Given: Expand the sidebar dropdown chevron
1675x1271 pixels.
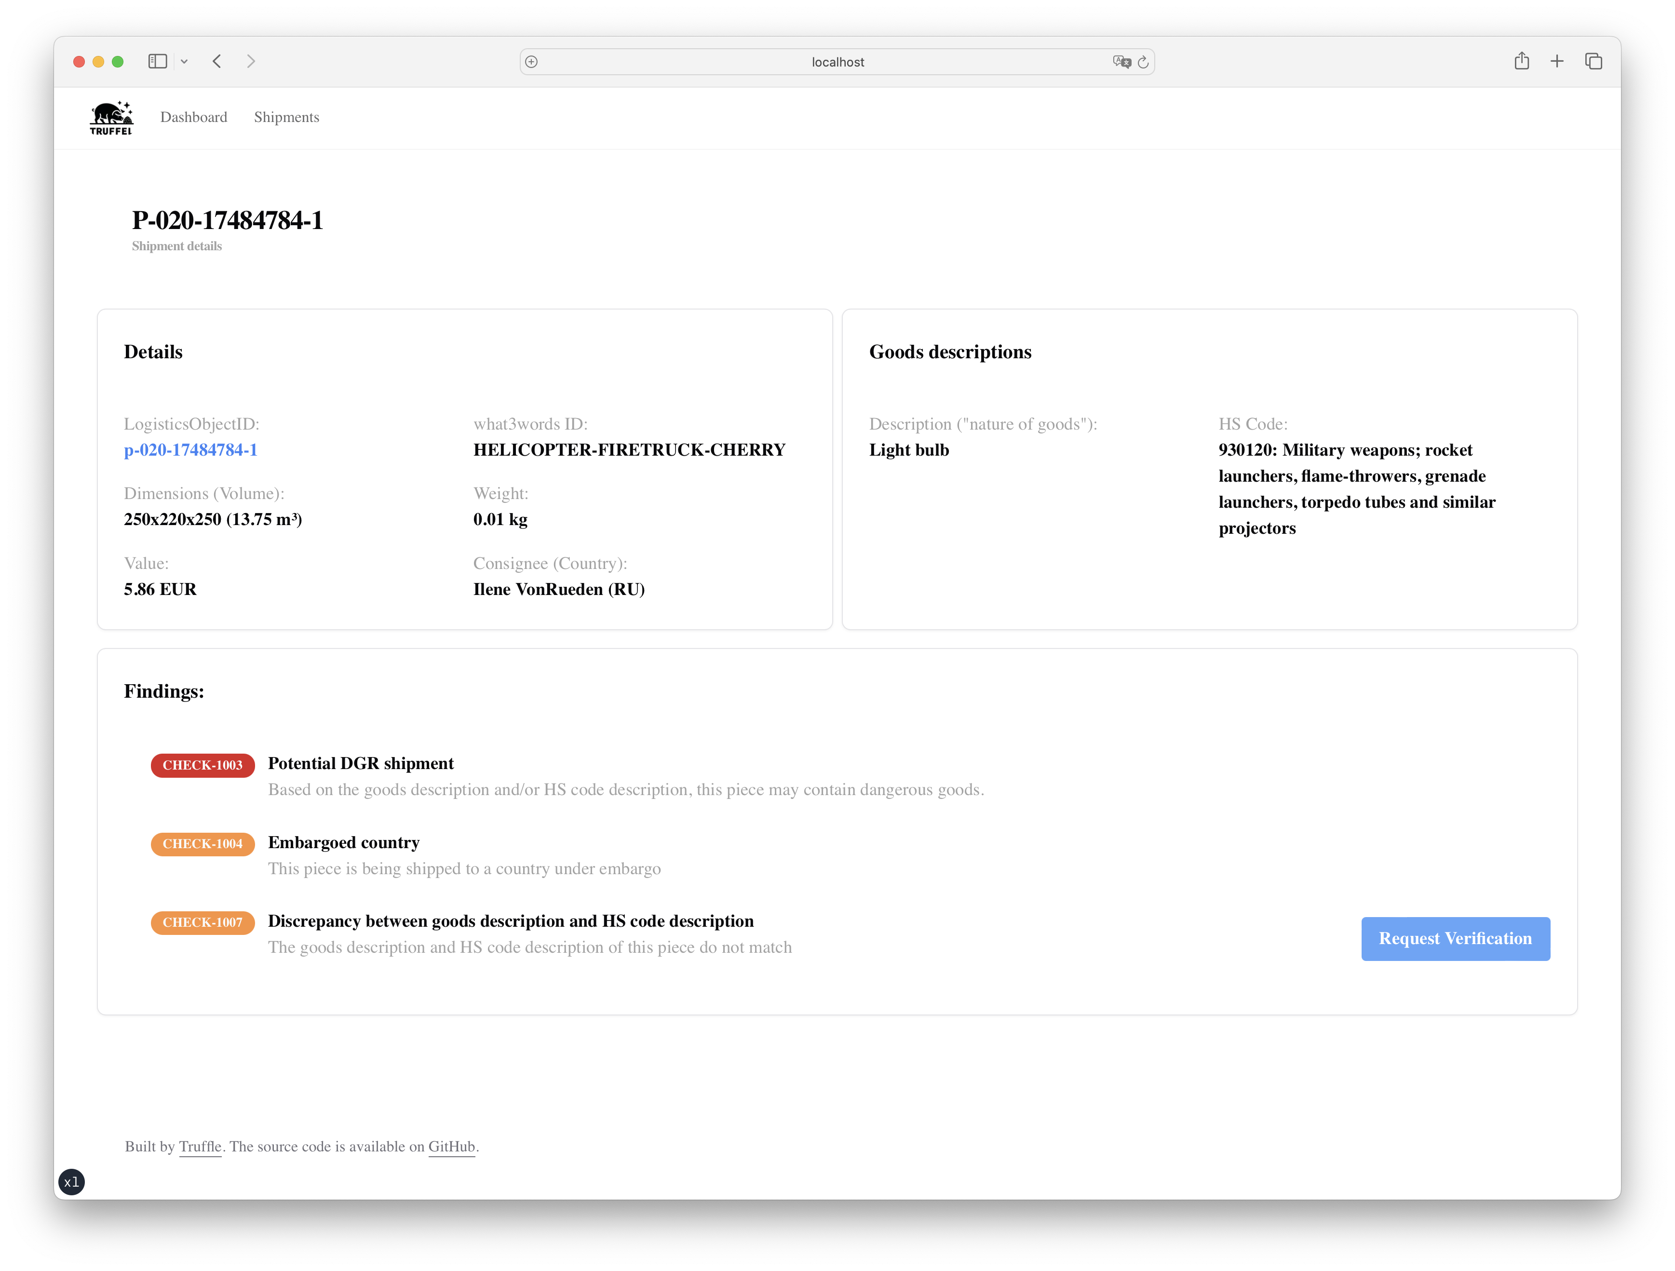Looking at the screenshot, I should pyautogui.click(x=184, y=61).
